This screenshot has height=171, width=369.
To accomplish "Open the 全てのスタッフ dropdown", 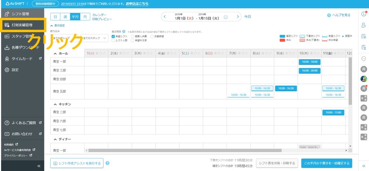I will pos(95,38).
